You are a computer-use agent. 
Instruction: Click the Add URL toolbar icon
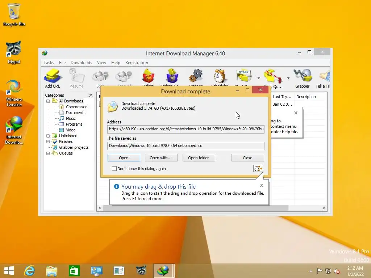(x=53, y=79)
